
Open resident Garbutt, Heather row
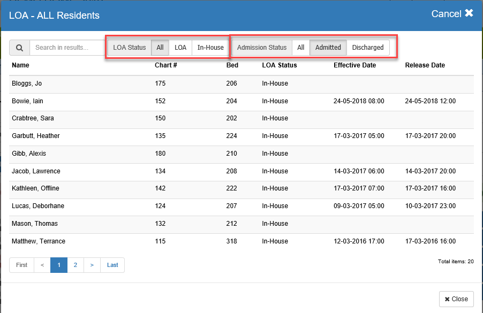tap(35, 136)
